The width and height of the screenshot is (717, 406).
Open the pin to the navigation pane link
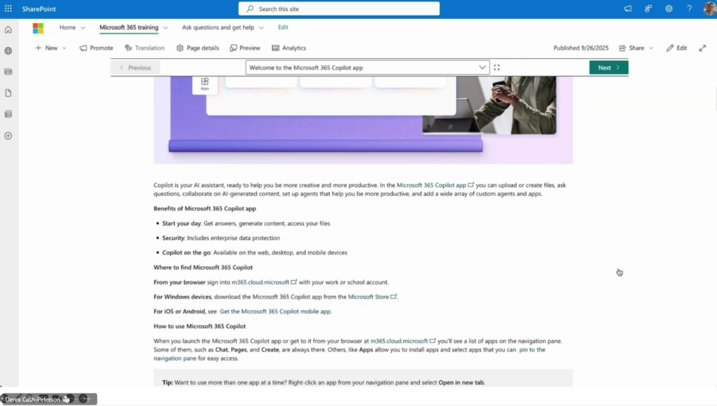[532, 350]
